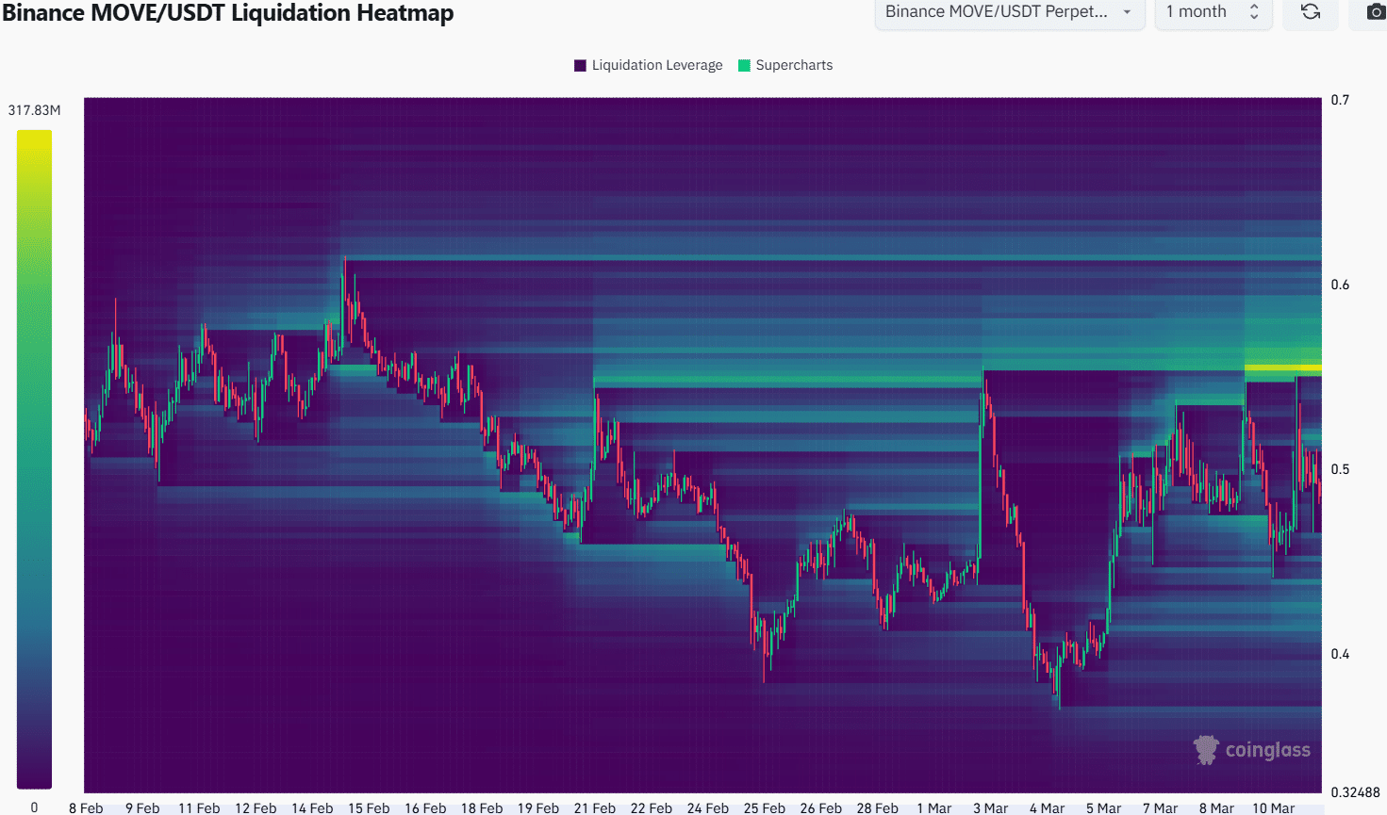Click the 0.5 price axis label
The image size is (1387, 815).
coord(1340,469)
